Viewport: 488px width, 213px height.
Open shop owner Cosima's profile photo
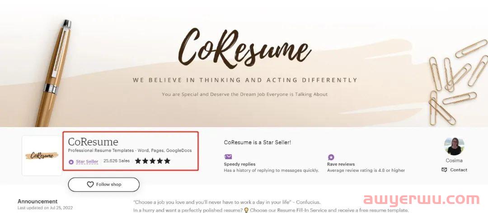tap(454, 146)
